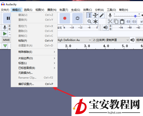Select the Multi-tool asterisk icon

[96, 22]
